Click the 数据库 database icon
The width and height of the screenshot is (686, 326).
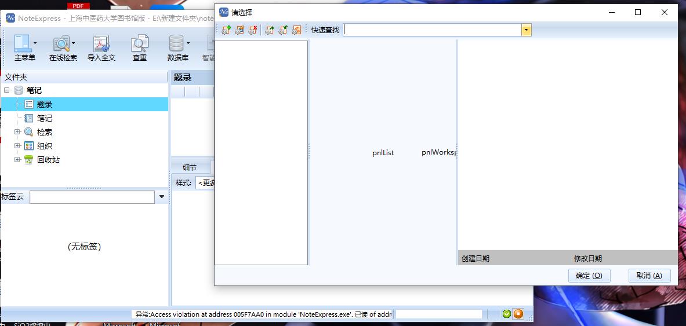pyautogui.click(x=176, y=43)
